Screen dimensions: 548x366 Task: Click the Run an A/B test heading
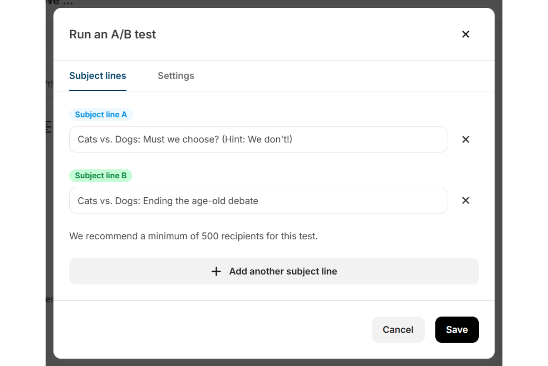[x=113, y=34]
